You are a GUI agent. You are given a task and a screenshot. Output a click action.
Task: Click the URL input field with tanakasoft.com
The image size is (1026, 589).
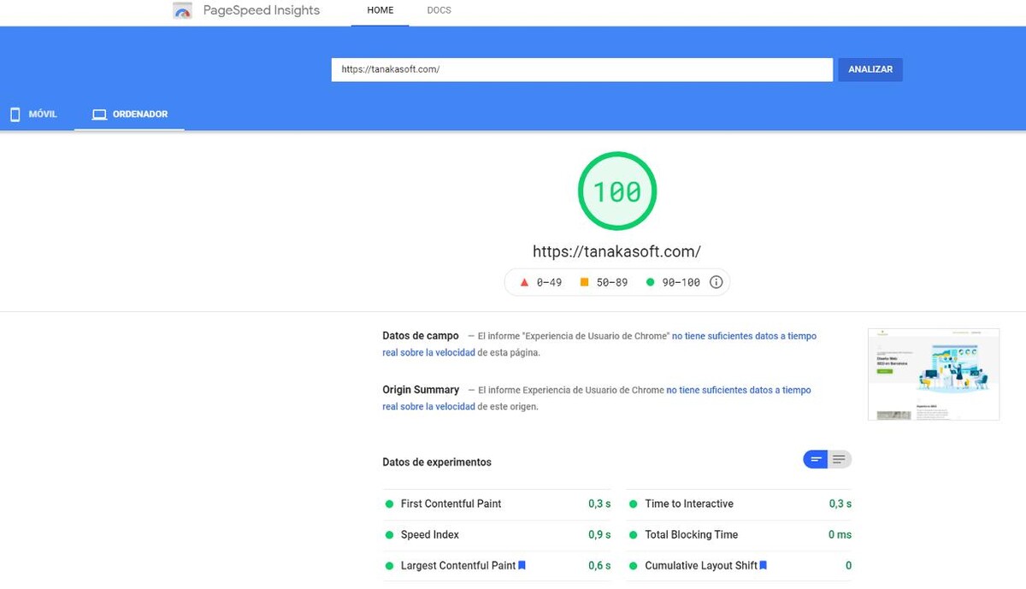tap(581, 69)
